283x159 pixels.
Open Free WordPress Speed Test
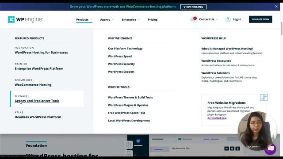click(x=126, y=113)
